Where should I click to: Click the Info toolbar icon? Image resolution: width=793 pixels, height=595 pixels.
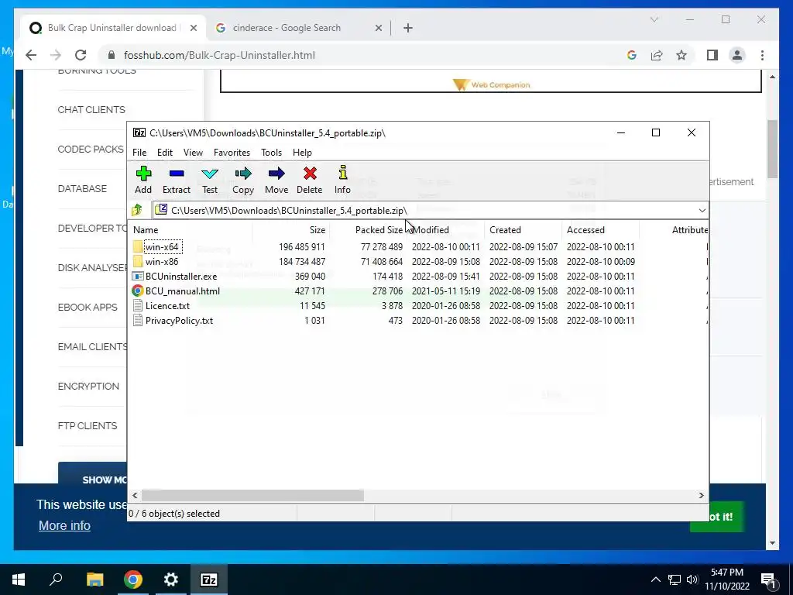342,173
